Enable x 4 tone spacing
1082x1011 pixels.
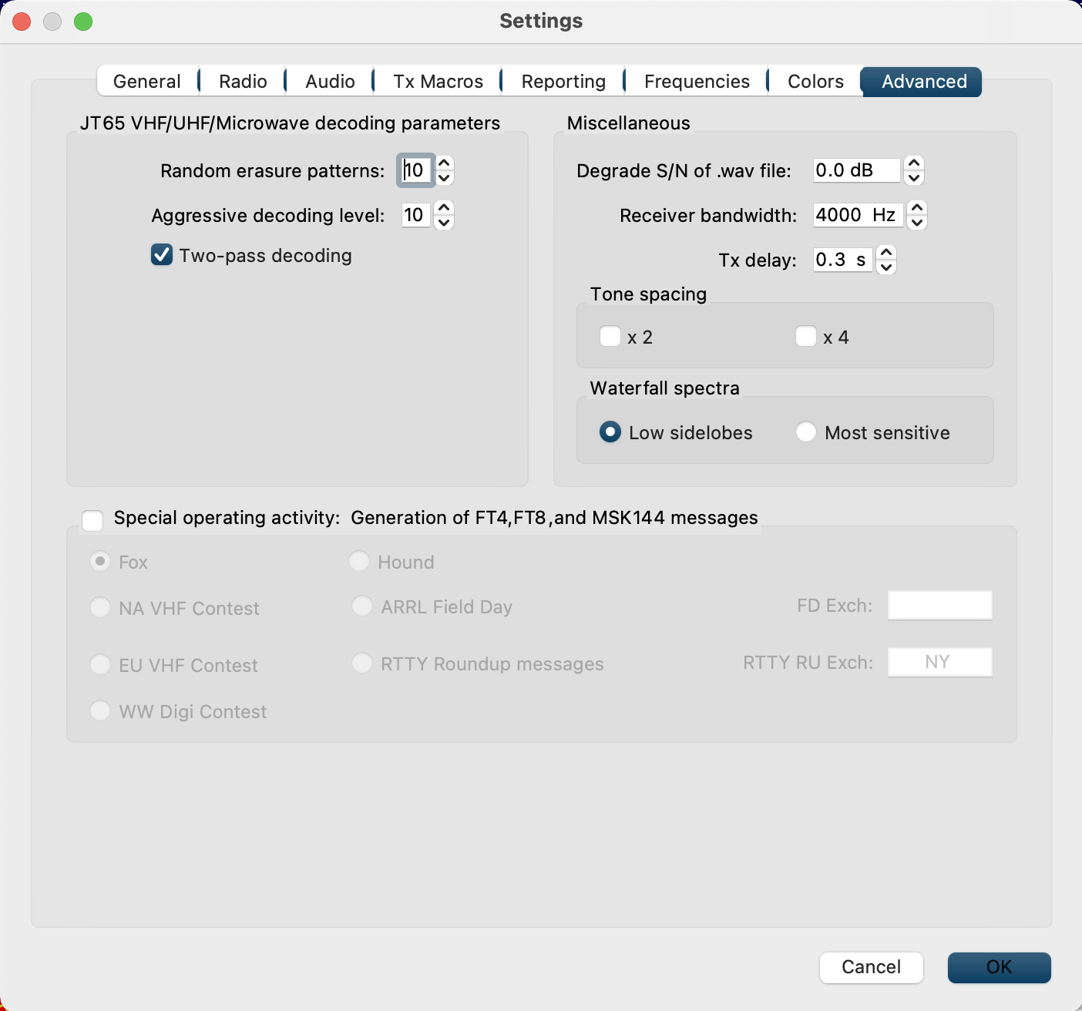coord(806,337)
